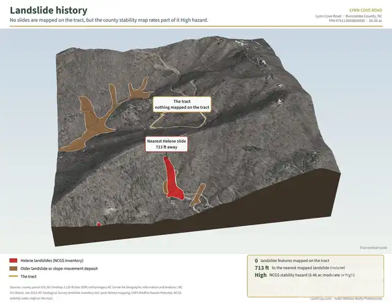Image resolution: width=392 pixels, height=303 pixels.
Task: Click the brown older landslide legend swatch
Action: click(x=13, y=269)
